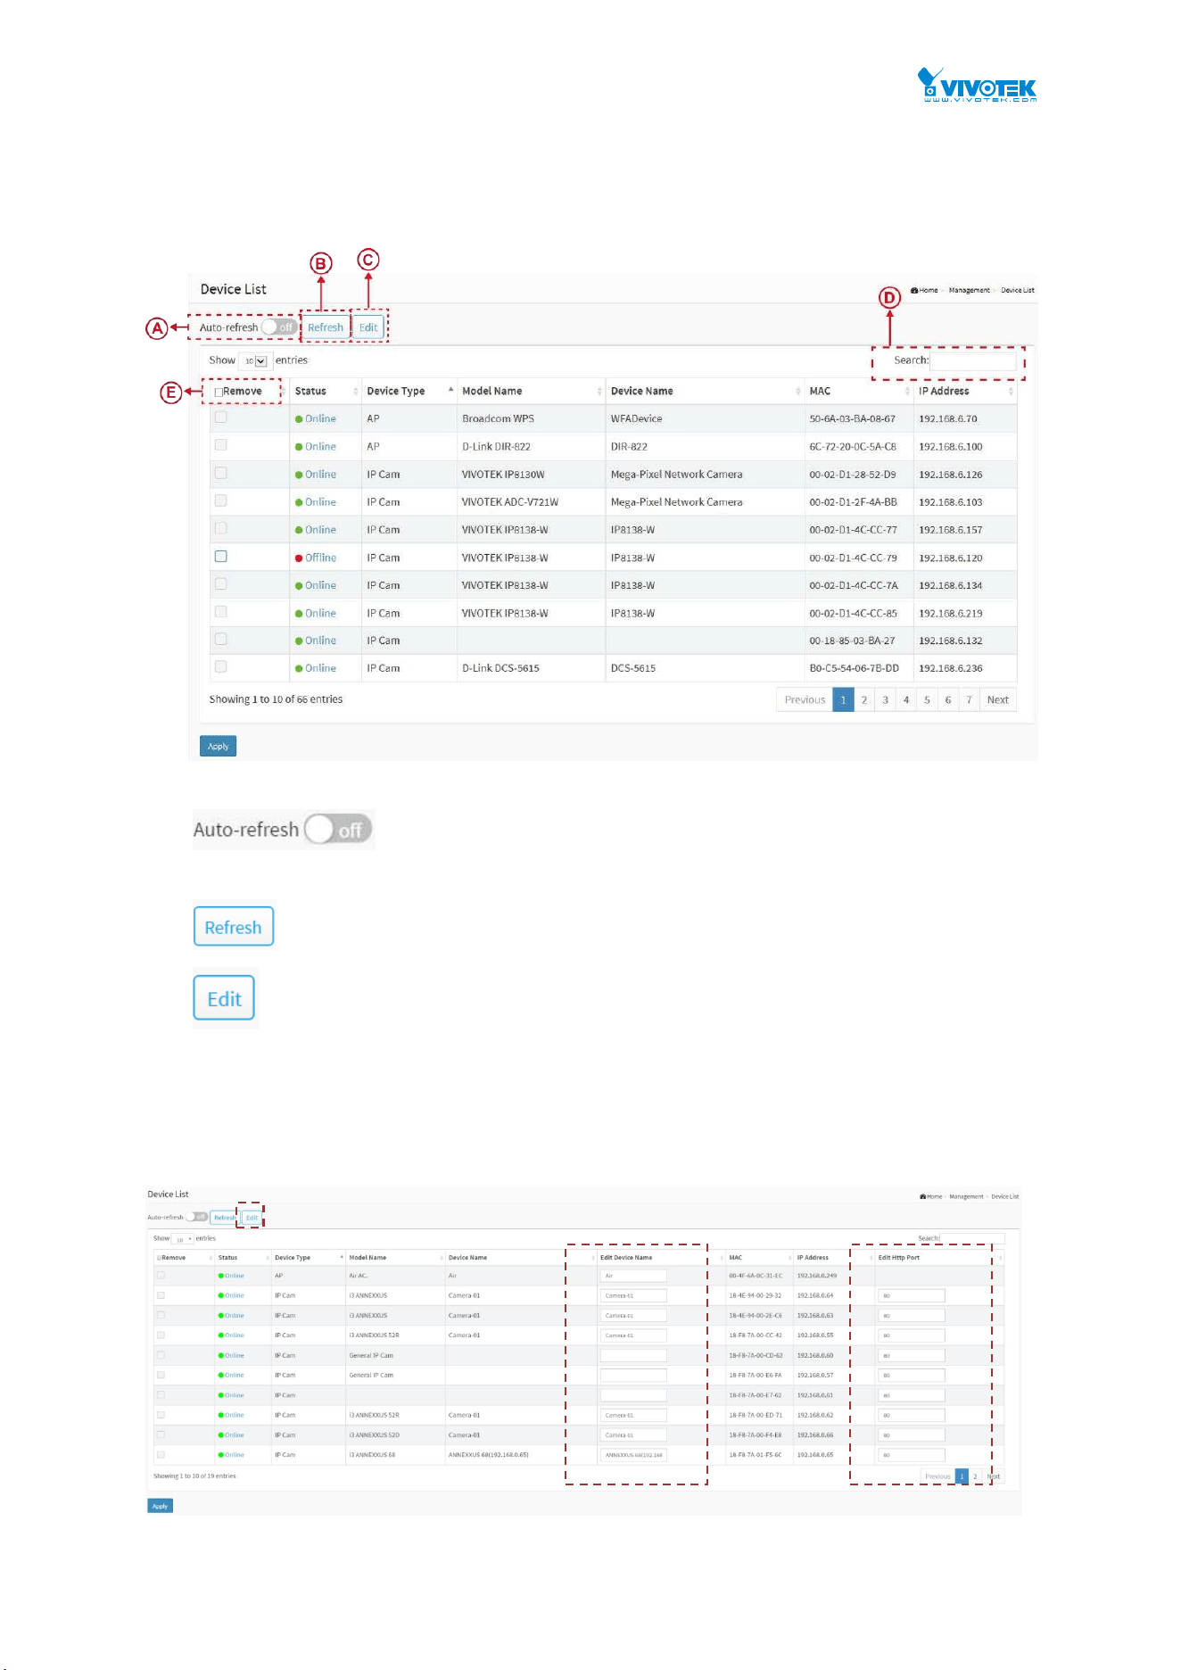Click IP address 192.168.6.100
This screenshot has height=1670, width=1181.
(950, 447)
